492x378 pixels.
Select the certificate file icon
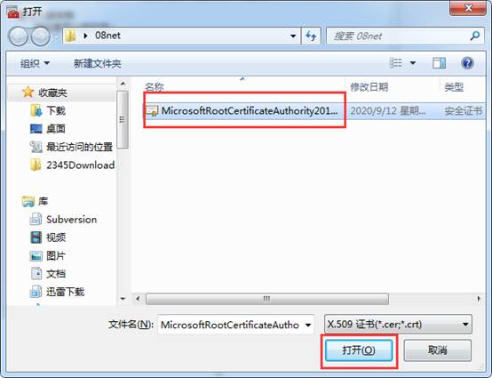pos(152,110)
